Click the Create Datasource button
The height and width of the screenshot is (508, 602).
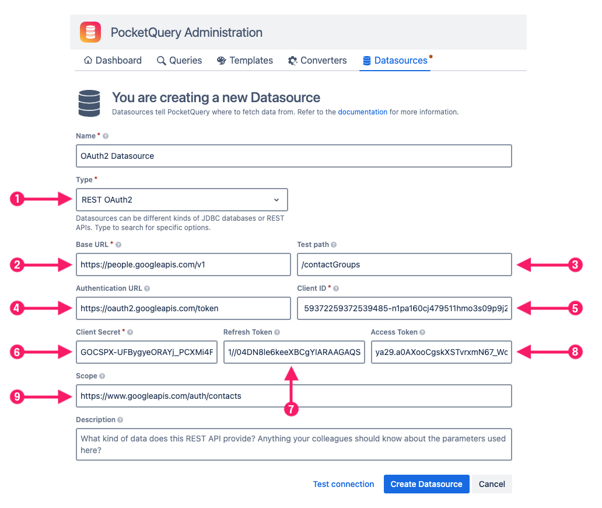click(x=426, y=483)
